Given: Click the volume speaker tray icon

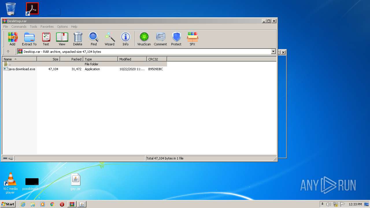Looking at the screenshot, I should coord(328,204).
